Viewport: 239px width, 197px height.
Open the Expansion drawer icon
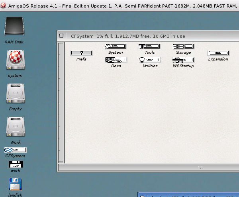pos(218,53)
